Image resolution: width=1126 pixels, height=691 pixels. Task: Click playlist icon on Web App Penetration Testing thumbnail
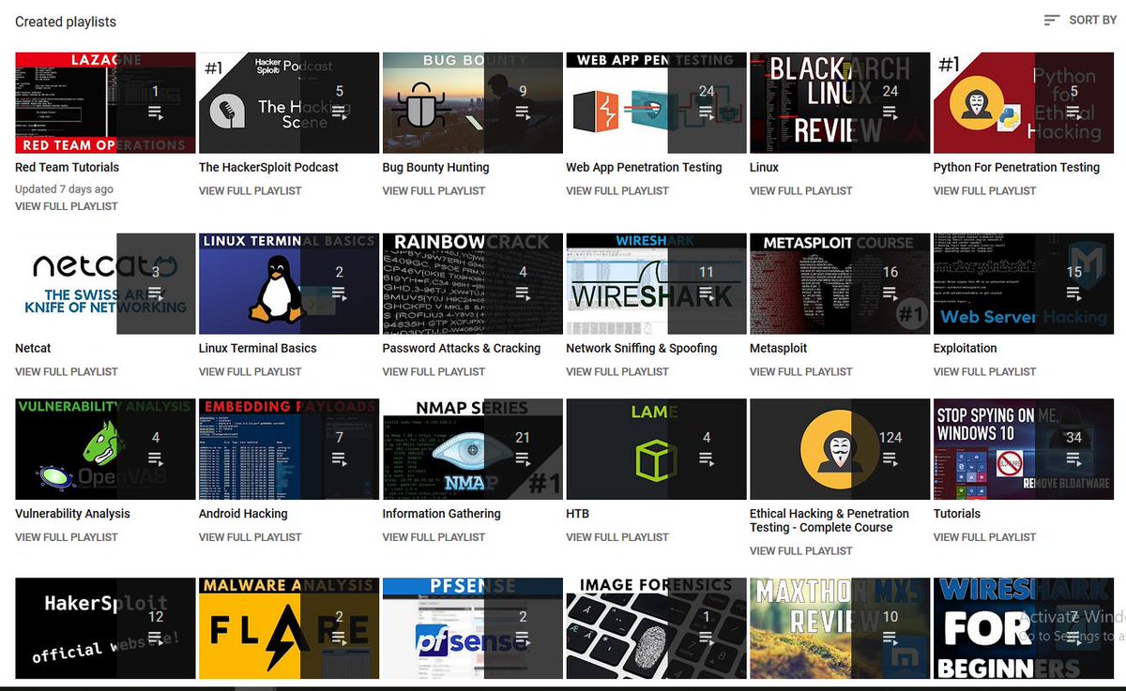[x=707, y=113]
